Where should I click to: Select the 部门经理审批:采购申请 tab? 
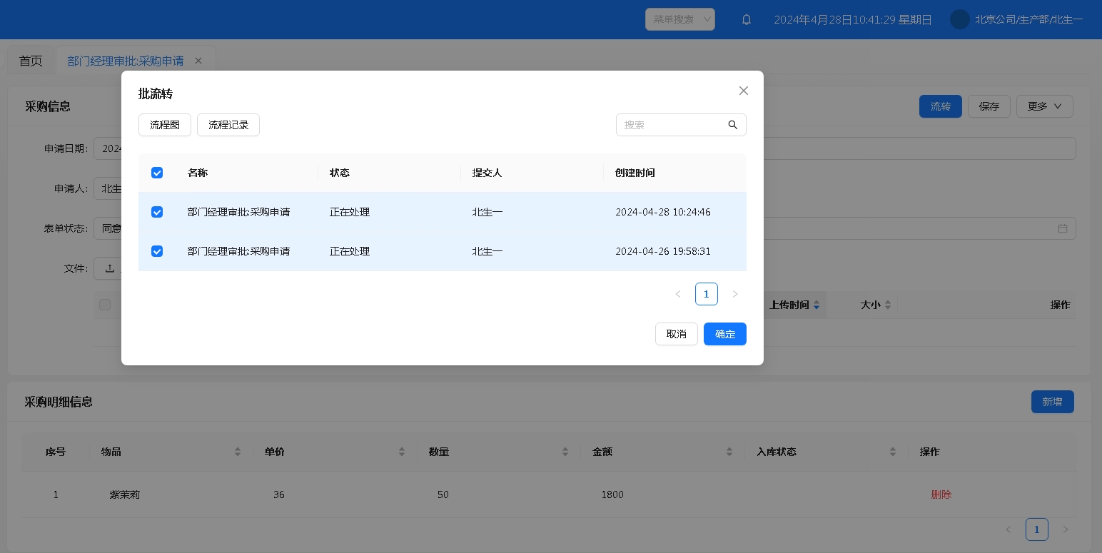[x=126, y=61]
